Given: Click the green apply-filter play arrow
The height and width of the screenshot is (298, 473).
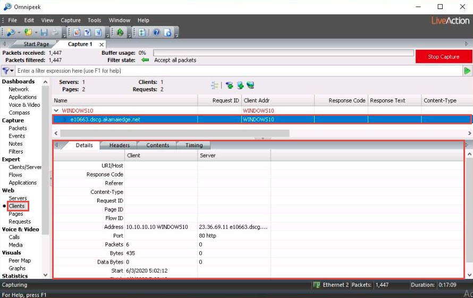Looking at the screenshot, I should [467, 71].
